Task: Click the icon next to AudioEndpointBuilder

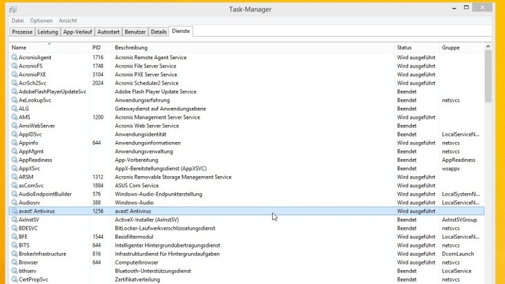Action: click(15, 194)
